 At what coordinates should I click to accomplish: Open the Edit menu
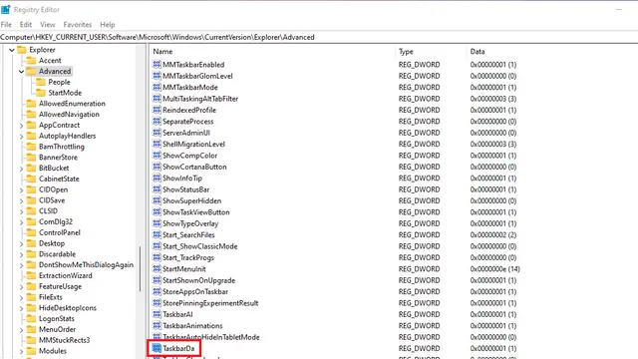(26, 24)
